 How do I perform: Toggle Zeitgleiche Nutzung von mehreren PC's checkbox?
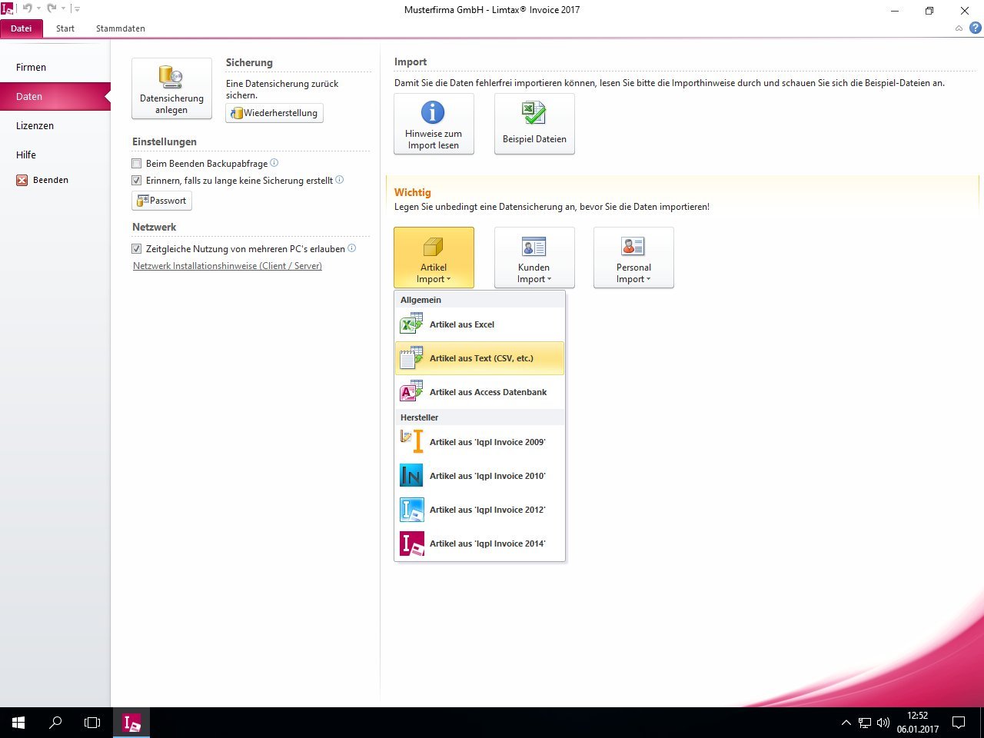(137, 249)
